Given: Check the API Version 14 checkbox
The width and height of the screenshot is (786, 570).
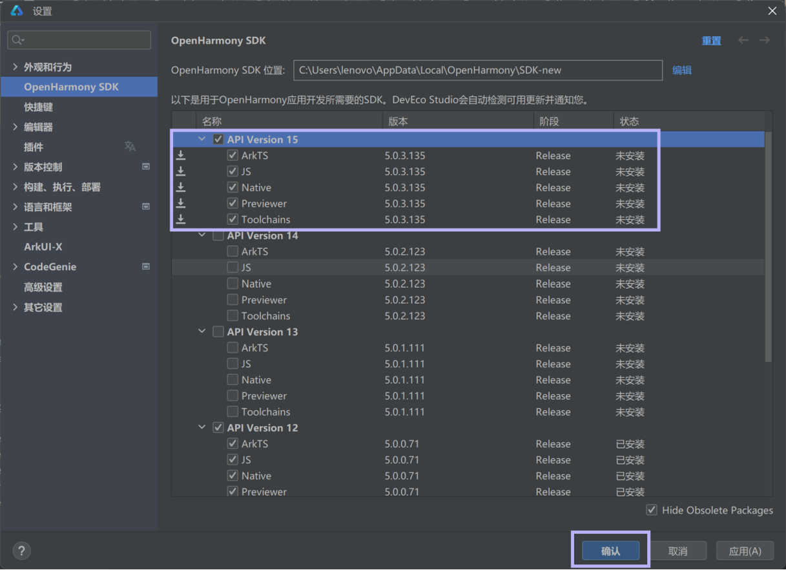Looking at the screenshot, I should pos(218,235).
